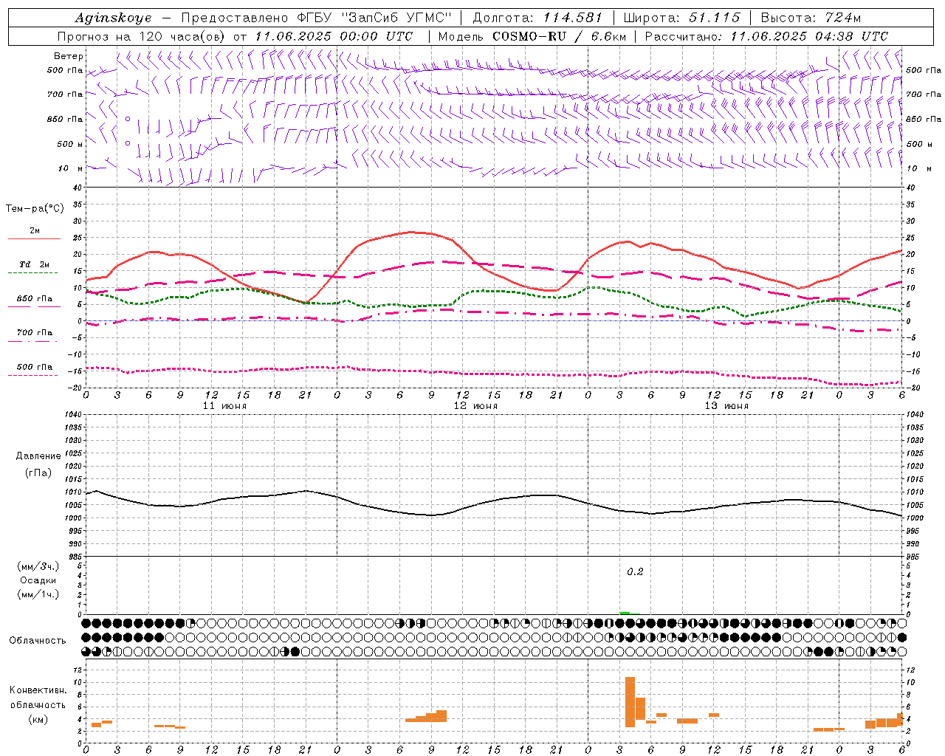Click the (мм/3ч.) precipitation unit label
The height and width of the screenshot is (756, 945).
click(38, 566)
